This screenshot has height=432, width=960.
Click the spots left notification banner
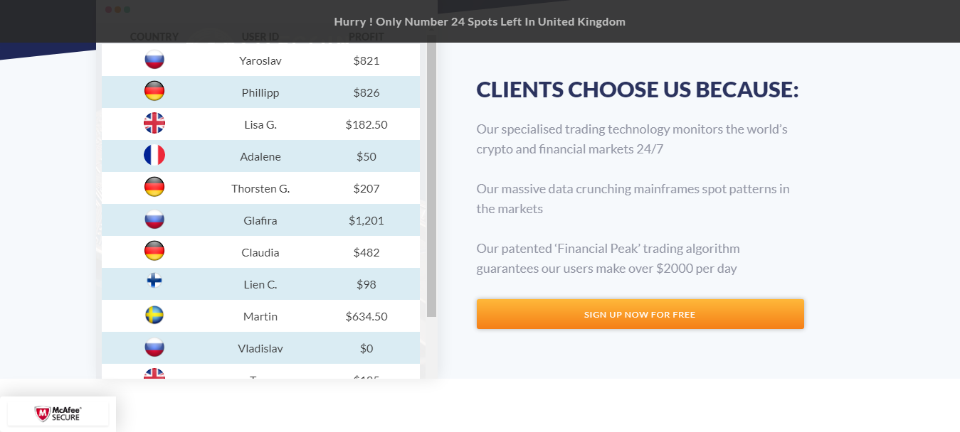coord(480,21)
